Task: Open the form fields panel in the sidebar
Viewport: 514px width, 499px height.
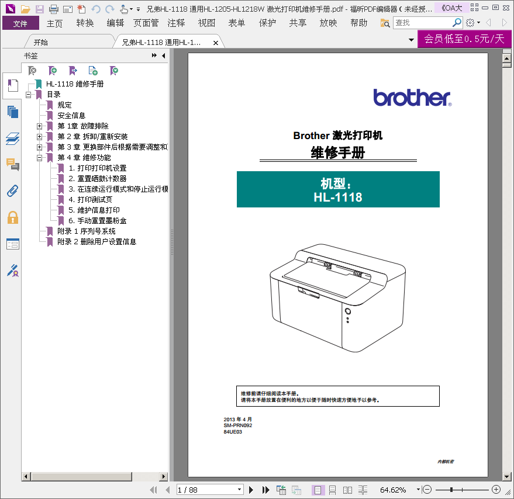Action: click(x=13, y=244)
